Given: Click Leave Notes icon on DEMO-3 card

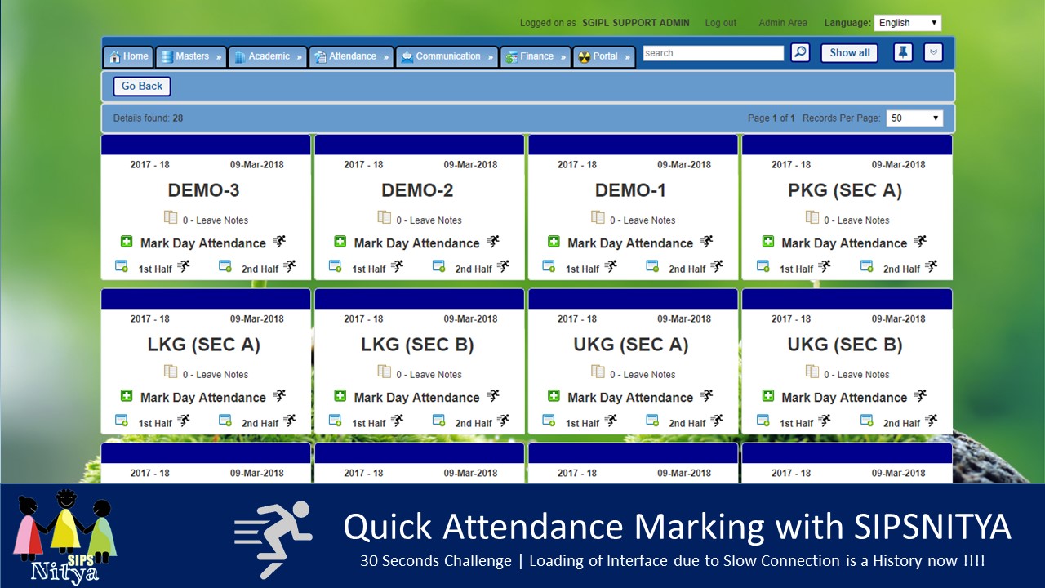Looking at the screenshot, I should (x=171, y=217).
